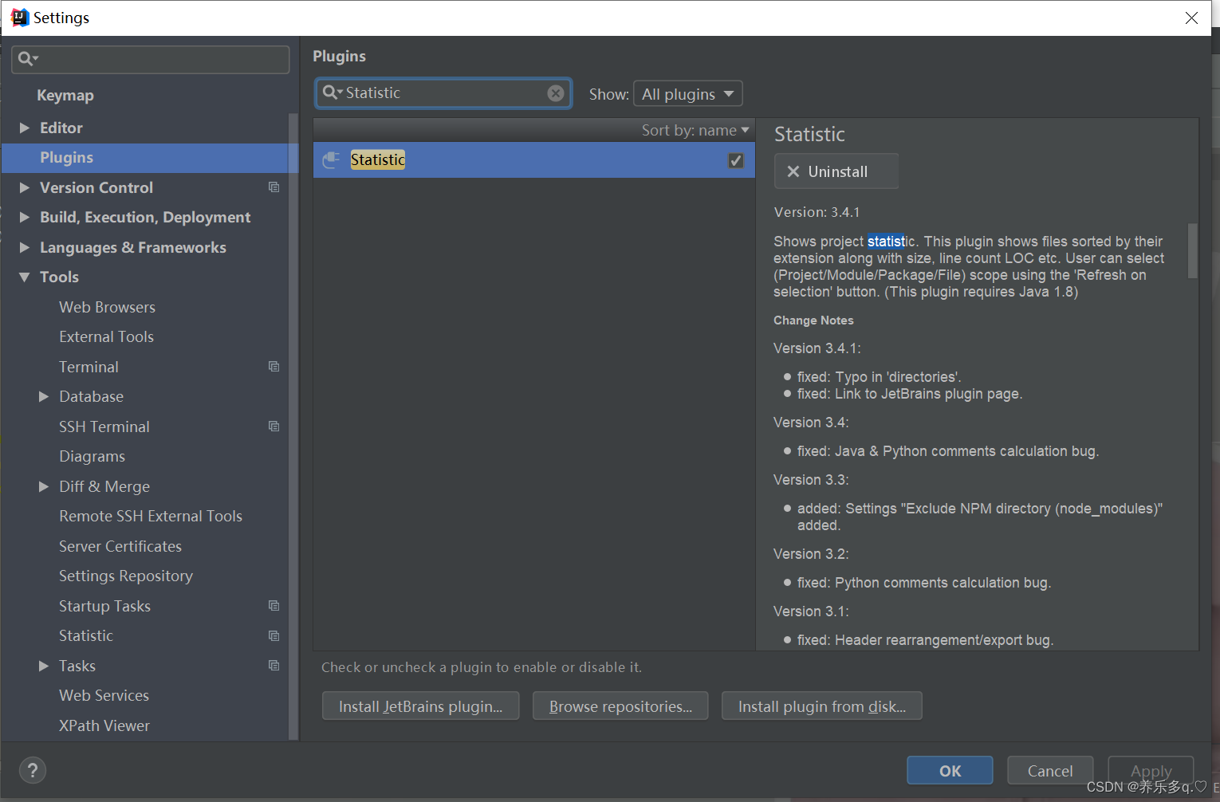Expand the Diff & Merge node
The image size is (1220, 802).
(44, 486)
